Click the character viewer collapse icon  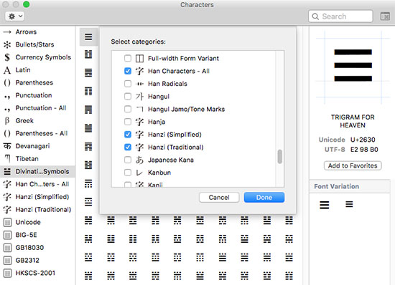pos(385,16)
